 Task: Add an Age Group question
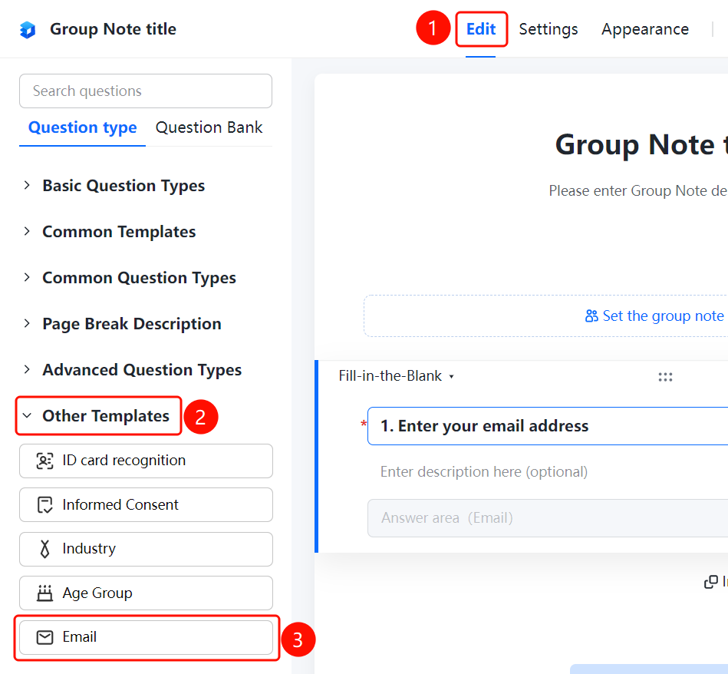point(146,593)
